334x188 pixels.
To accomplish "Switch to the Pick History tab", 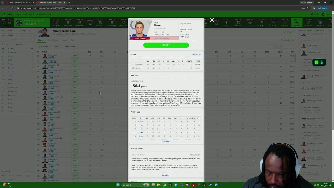I will [53, 40].
